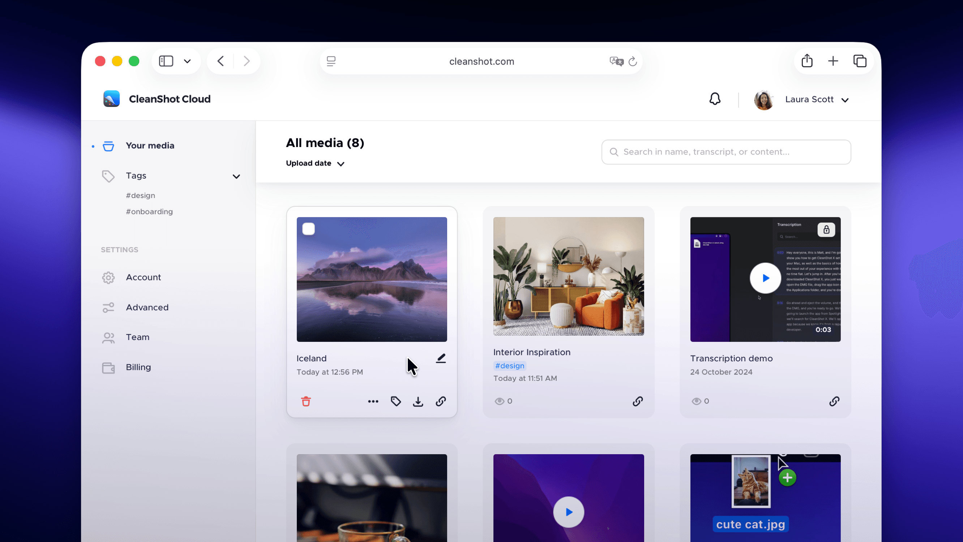Open the Safari sidebar options chevron
This screenshot has height=542, width=963.
pyautogui.click(x=187, y=61)
